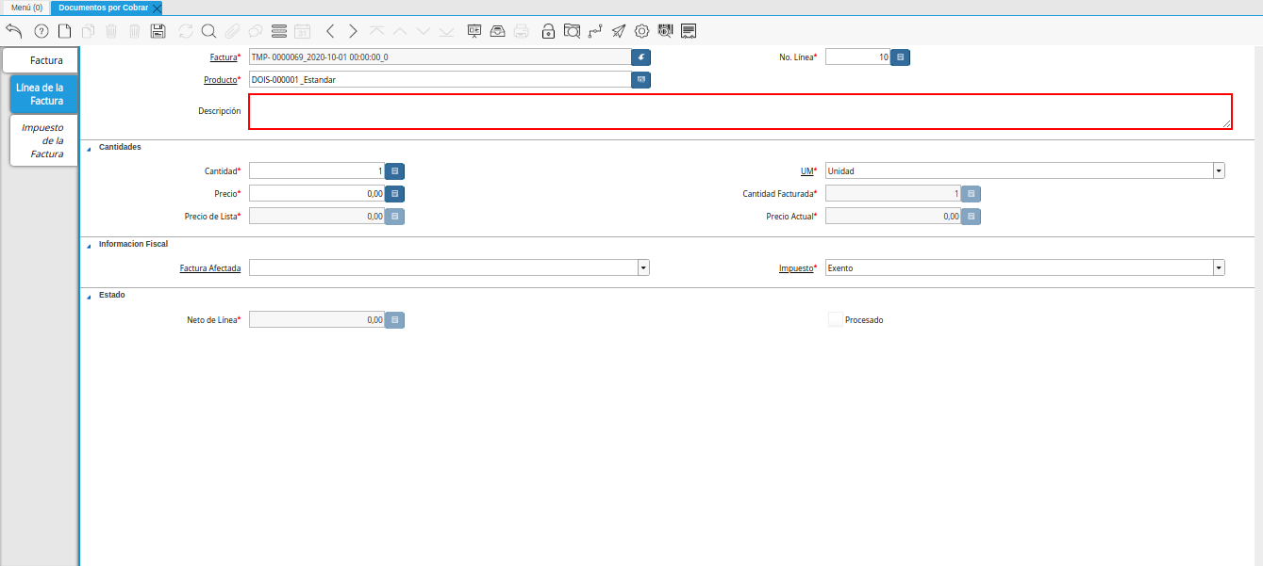Image resolution: width=1263 pixels, height=566 pixels.
Task: Save the record with floppy disk icon
Action: tap(158, 31)
